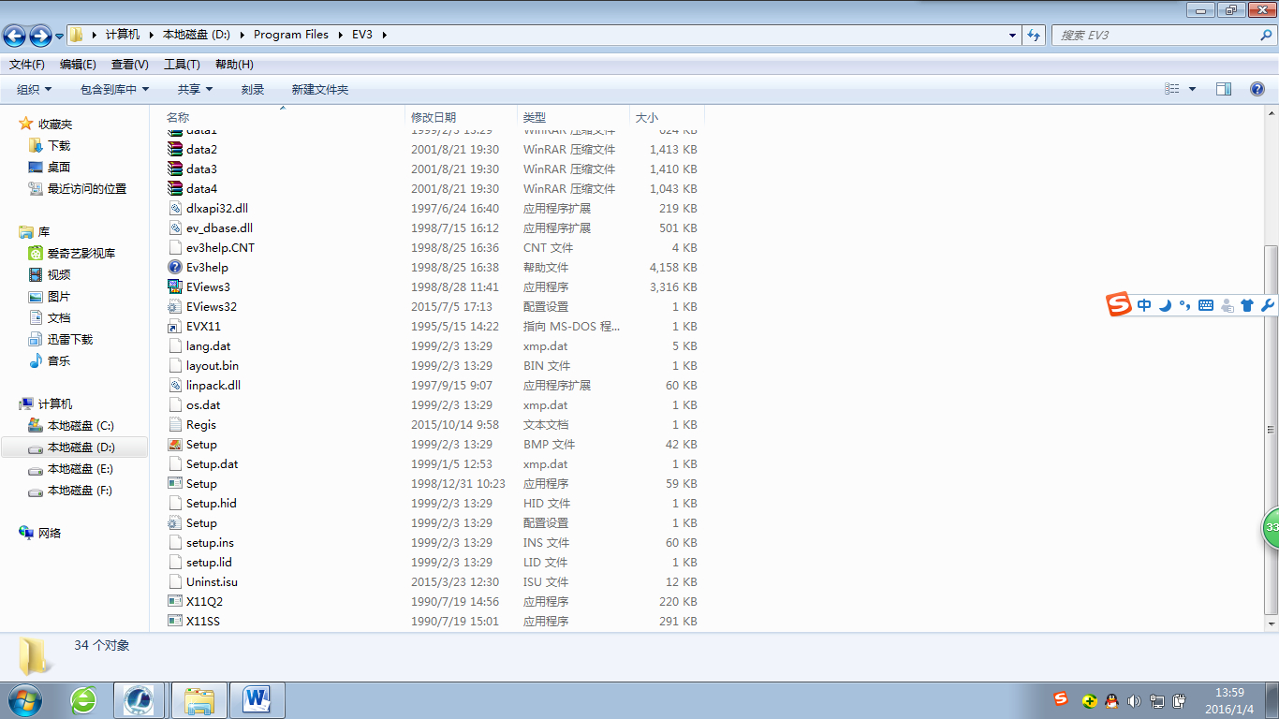
Task: Select the data3 WinRAR archive icon
Action: click(175, 169)
